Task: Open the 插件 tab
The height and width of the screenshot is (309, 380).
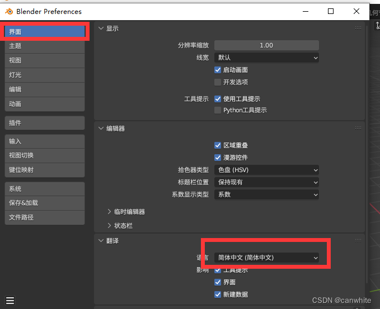Action: coord(45,123)
